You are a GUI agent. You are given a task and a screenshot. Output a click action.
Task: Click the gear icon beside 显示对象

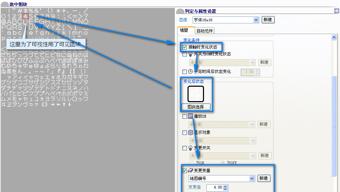coord(190,132)
